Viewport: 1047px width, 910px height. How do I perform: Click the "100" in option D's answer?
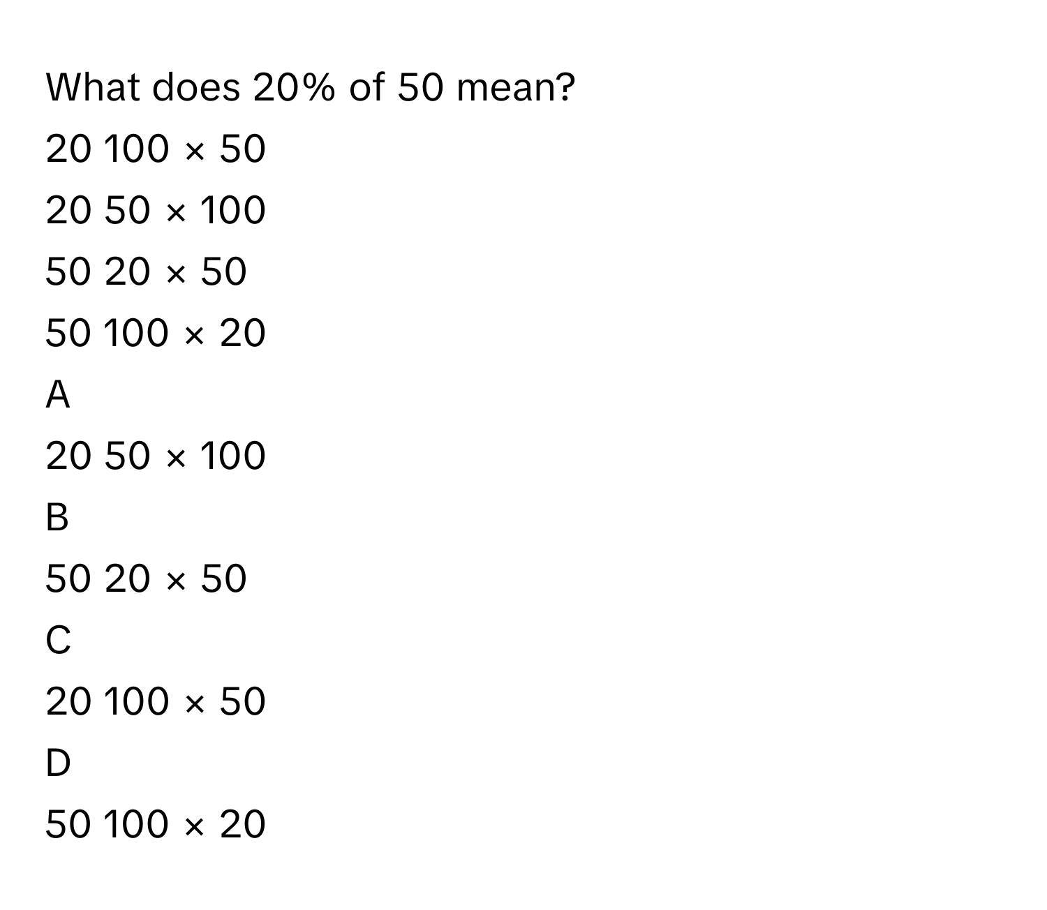(135, 823)
